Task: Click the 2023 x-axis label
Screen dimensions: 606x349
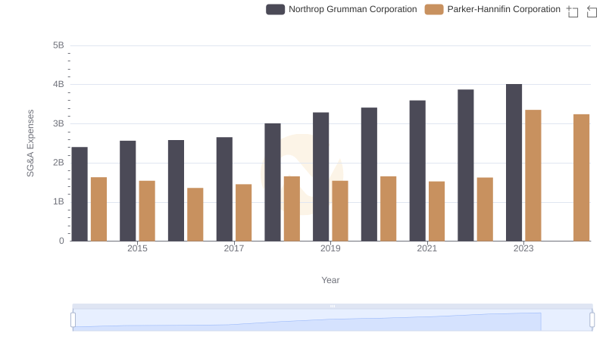Action: coord(523,248)
